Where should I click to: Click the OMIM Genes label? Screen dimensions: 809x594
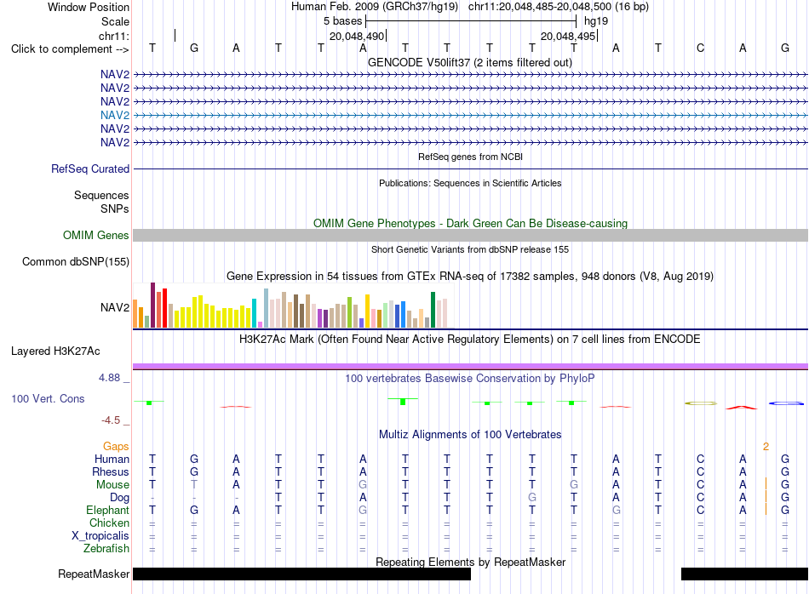95,235
